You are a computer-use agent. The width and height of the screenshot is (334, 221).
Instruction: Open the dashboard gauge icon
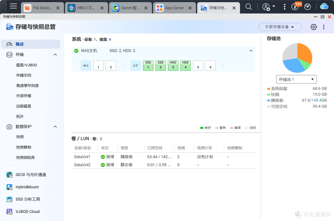tap(308, 7)
